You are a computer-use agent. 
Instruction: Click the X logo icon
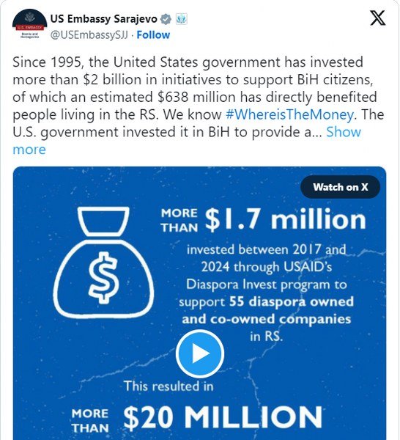(x=377, y=18)
